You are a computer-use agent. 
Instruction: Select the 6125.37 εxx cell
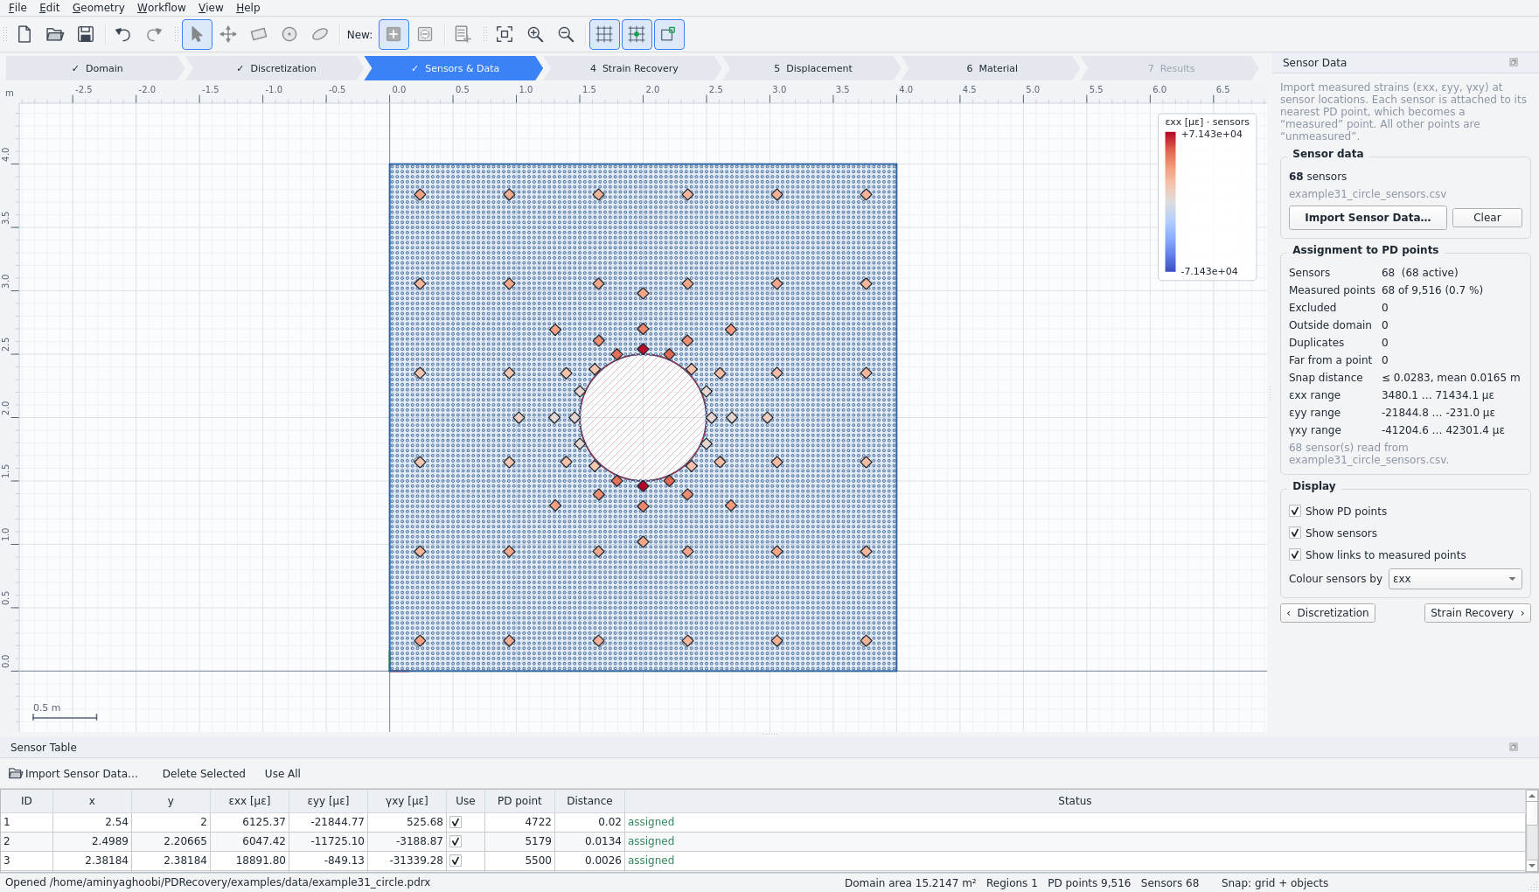tap(249, 822)
